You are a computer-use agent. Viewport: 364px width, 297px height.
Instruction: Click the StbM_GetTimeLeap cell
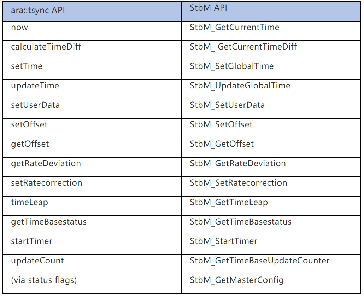[229, 202]
